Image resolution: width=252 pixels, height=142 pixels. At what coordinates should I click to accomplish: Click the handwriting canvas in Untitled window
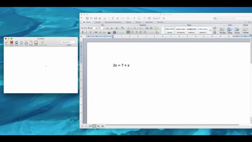[41, 70]
